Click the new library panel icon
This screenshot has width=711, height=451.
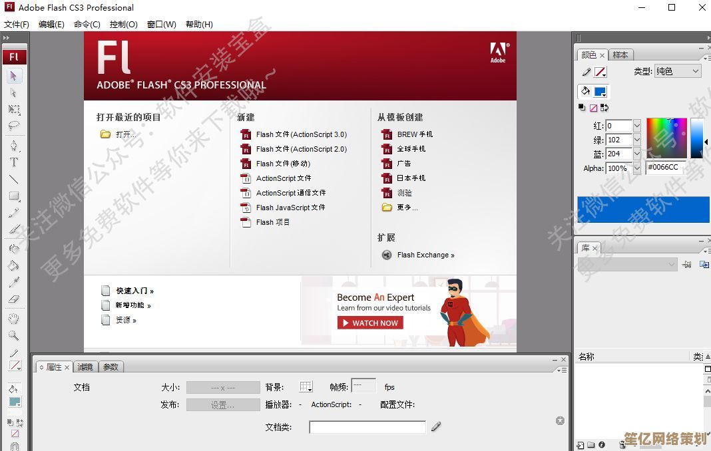704,264
